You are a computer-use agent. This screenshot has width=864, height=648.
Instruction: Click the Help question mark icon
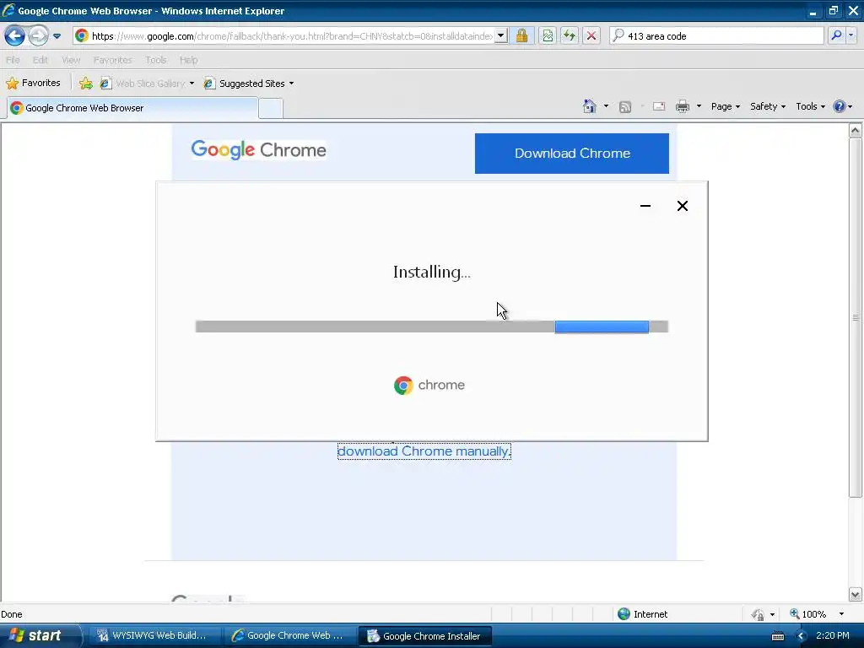point(840,106)
